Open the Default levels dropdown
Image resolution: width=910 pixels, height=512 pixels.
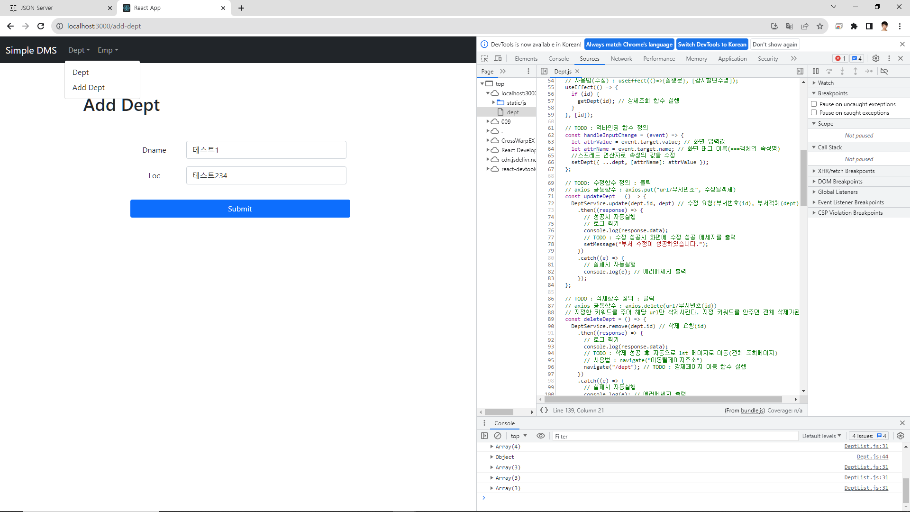tap(821, 436)
